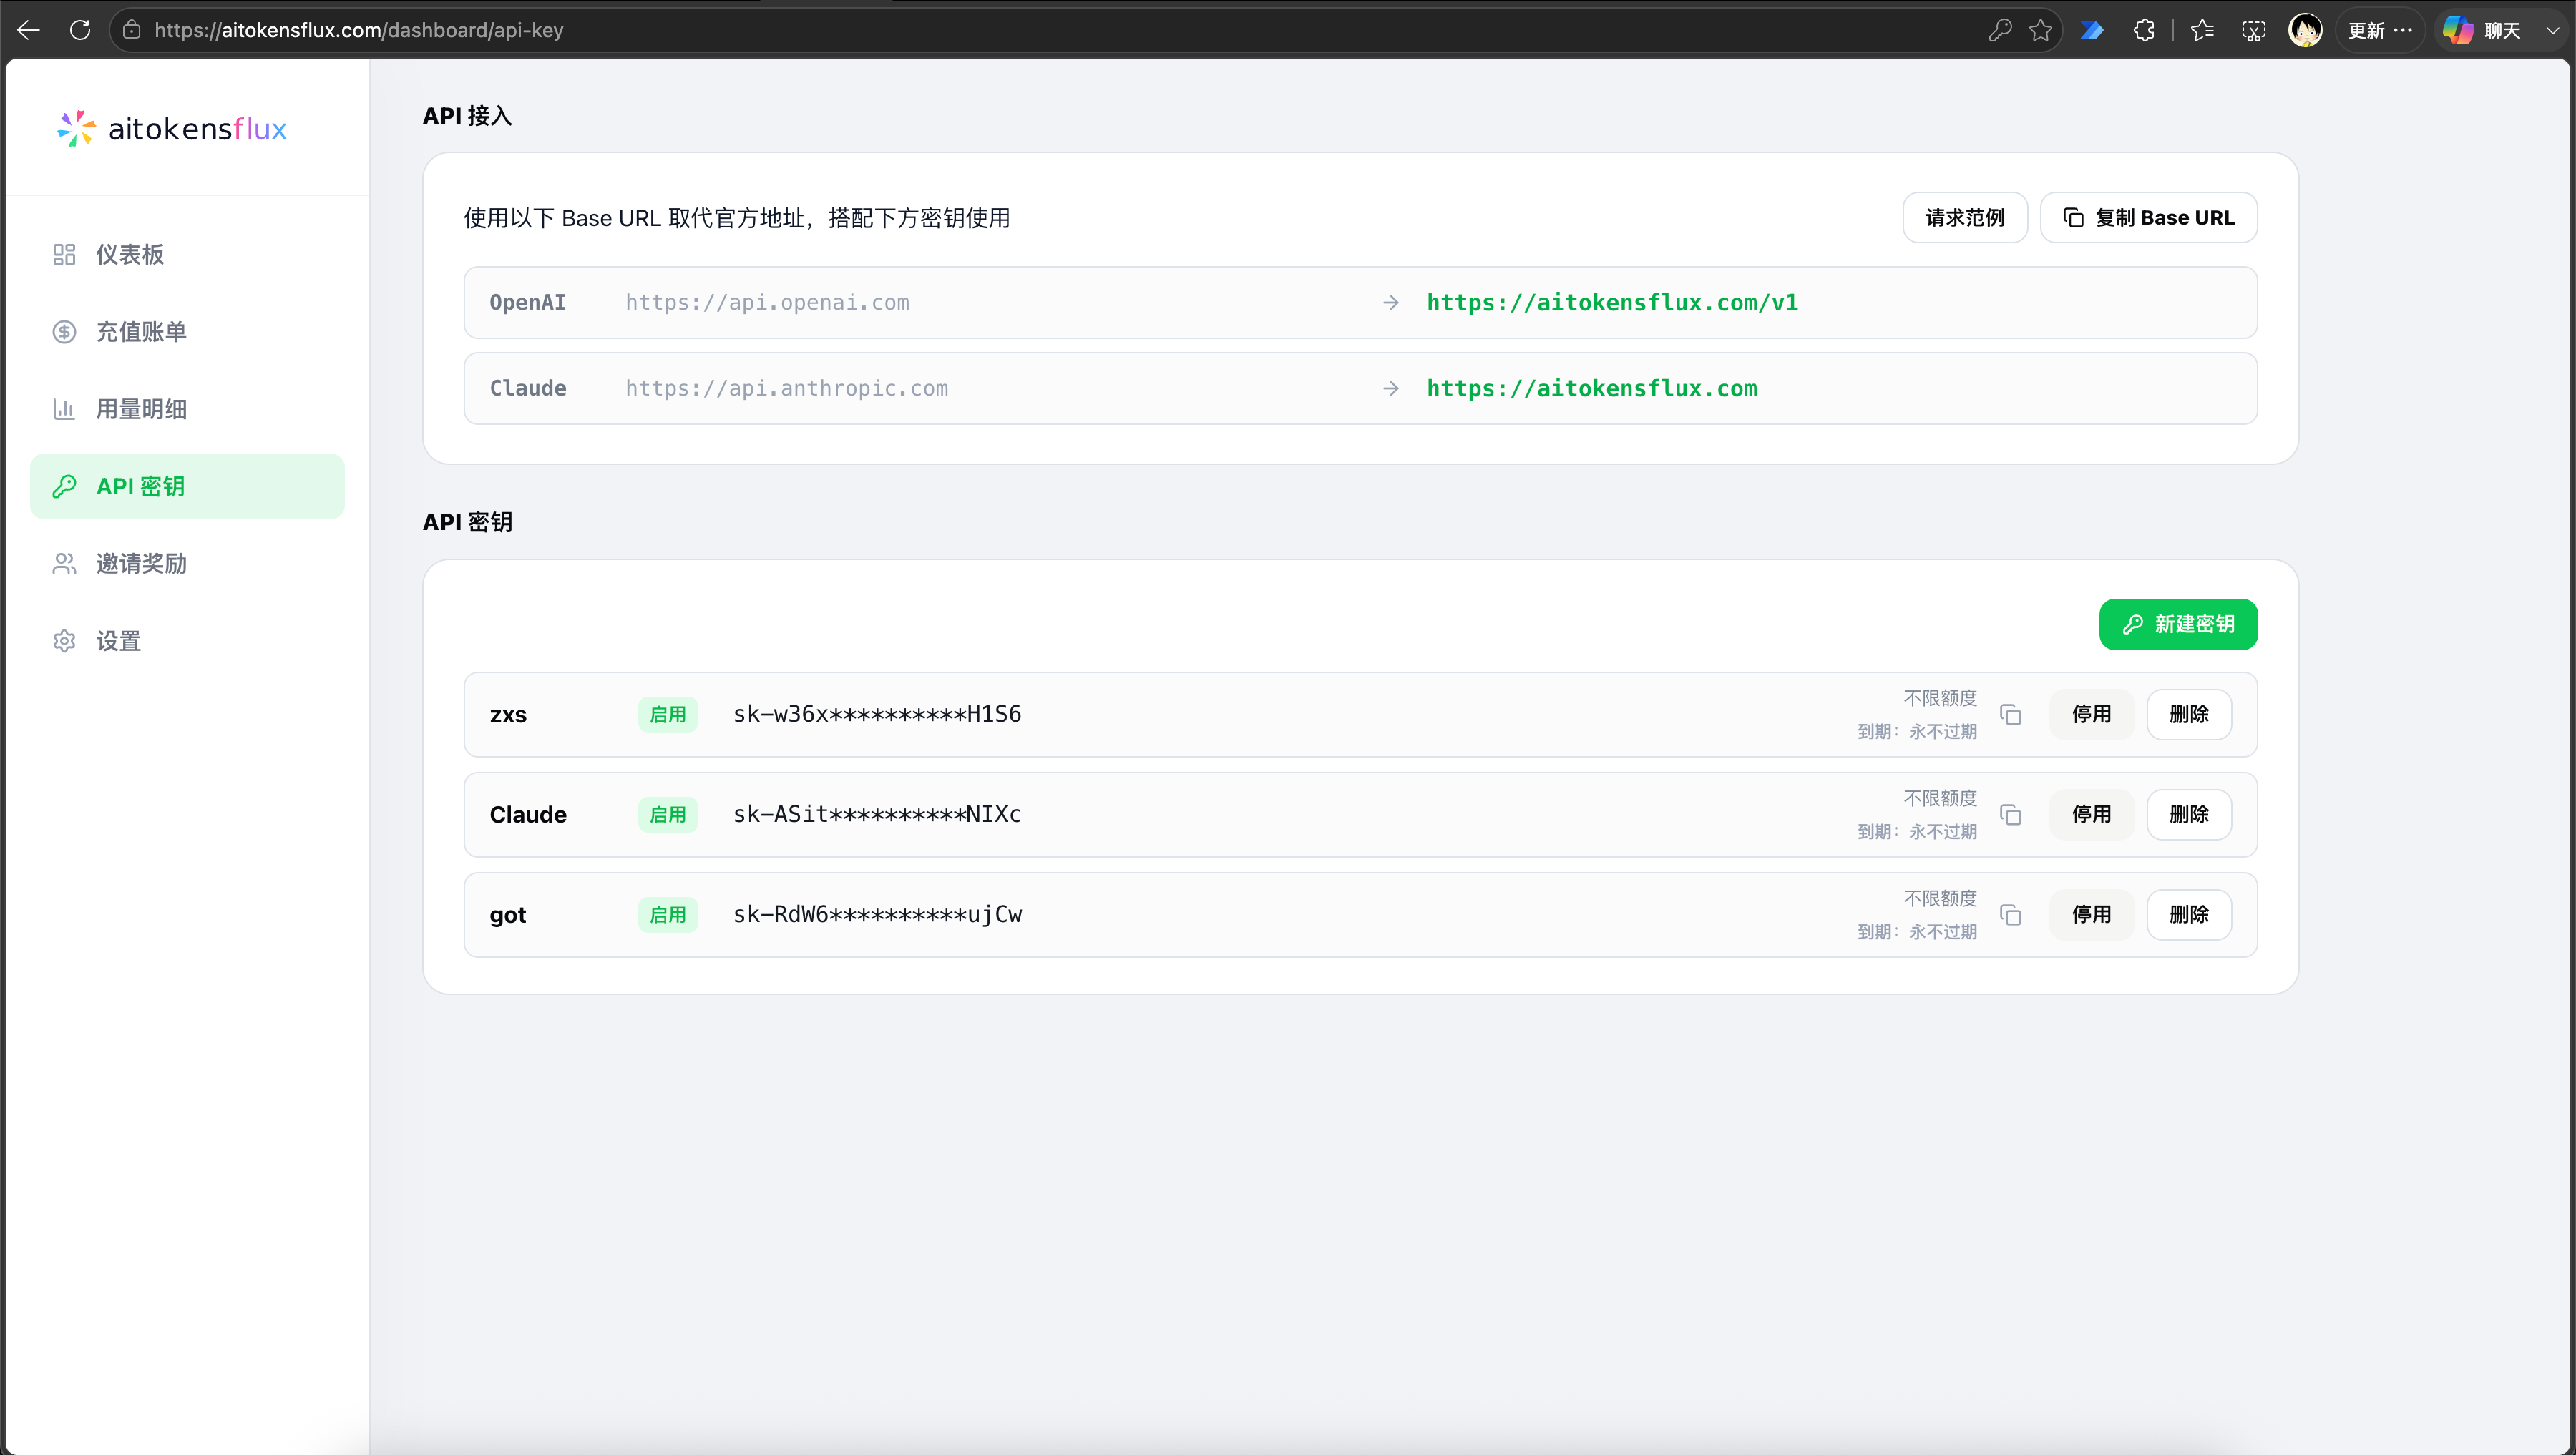This screenshot has height=1455, width=2576.
Task: Click the https://aitokensflux.com/v1 URL
Action: (x=1612, y=303)
